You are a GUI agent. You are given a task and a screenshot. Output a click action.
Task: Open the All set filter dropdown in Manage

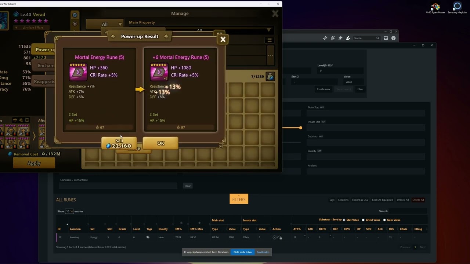tap(105, 24)
